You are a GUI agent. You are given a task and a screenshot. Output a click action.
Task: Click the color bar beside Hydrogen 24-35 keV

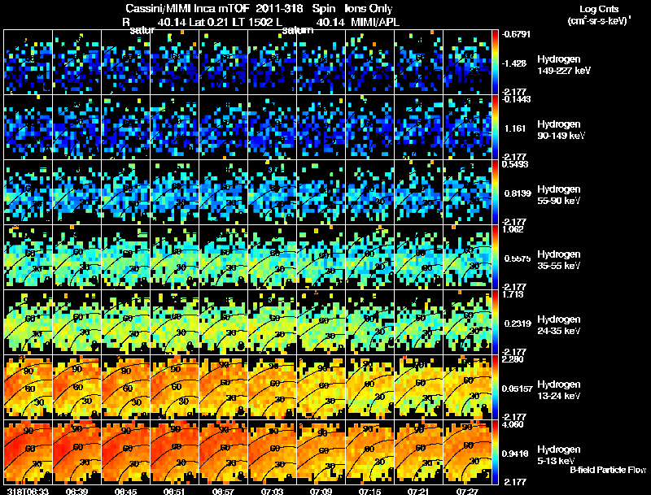pyautogui.click(x=495, y=323)
